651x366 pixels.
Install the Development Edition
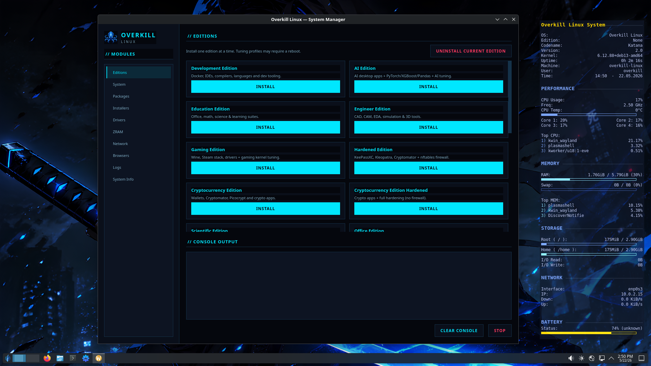coord(265,86)
